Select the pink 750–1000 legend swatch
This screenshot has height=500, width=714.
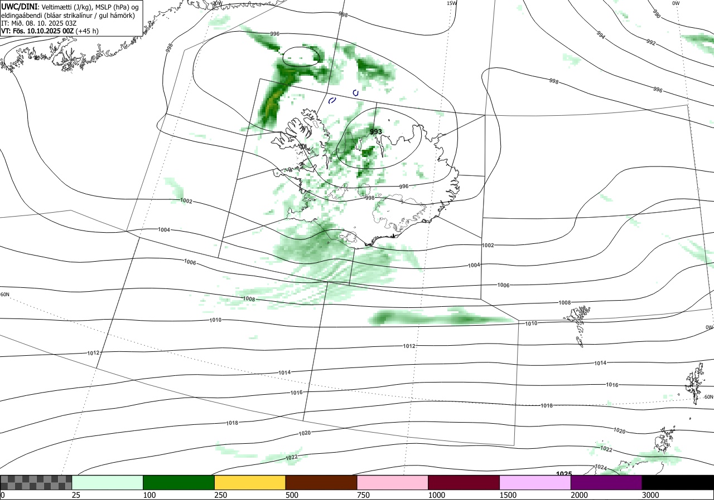coord(393,482)
